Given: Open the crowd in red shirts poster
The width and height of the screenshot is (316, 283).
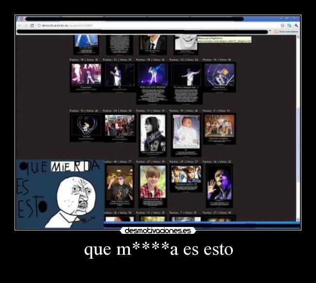Looking at the screenshot, I should [120, 127].
